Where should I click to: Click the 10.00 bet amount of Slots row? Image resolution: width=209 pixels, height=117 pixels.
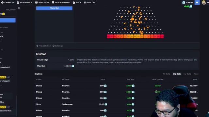tap(102, 104)
